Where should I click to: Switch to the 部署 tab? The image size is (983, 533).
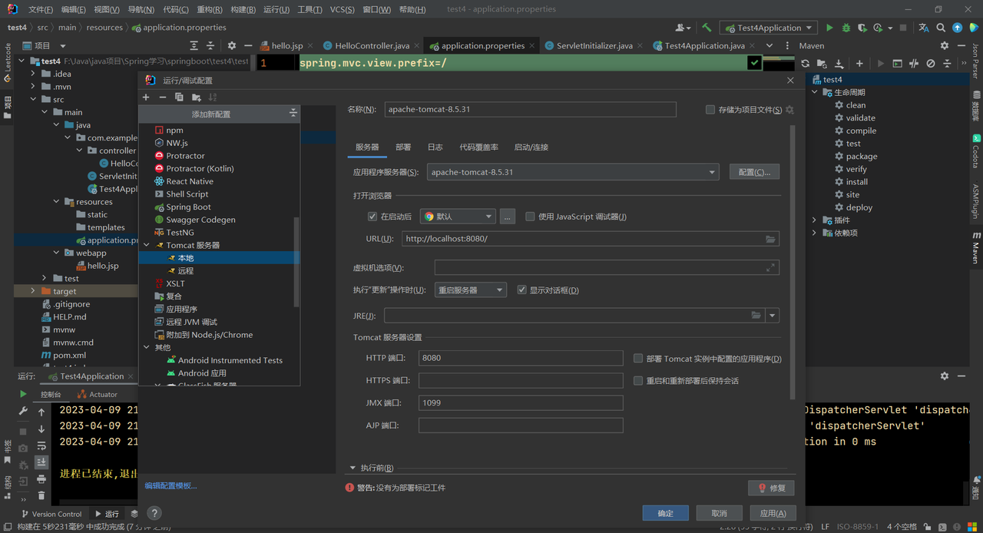point(403,147)
